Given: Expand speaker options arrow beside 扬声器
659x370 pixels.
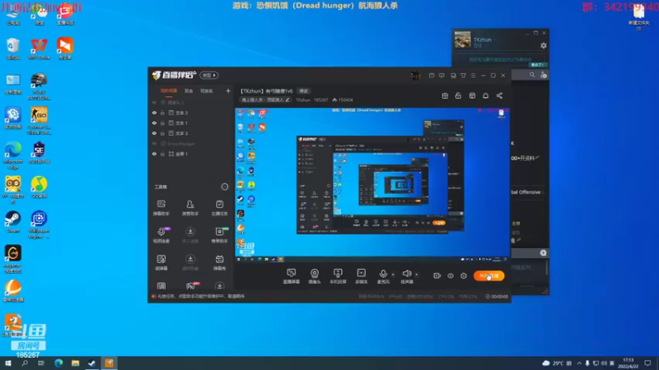Looking at the screenshot, I should [x=417, y=275].
